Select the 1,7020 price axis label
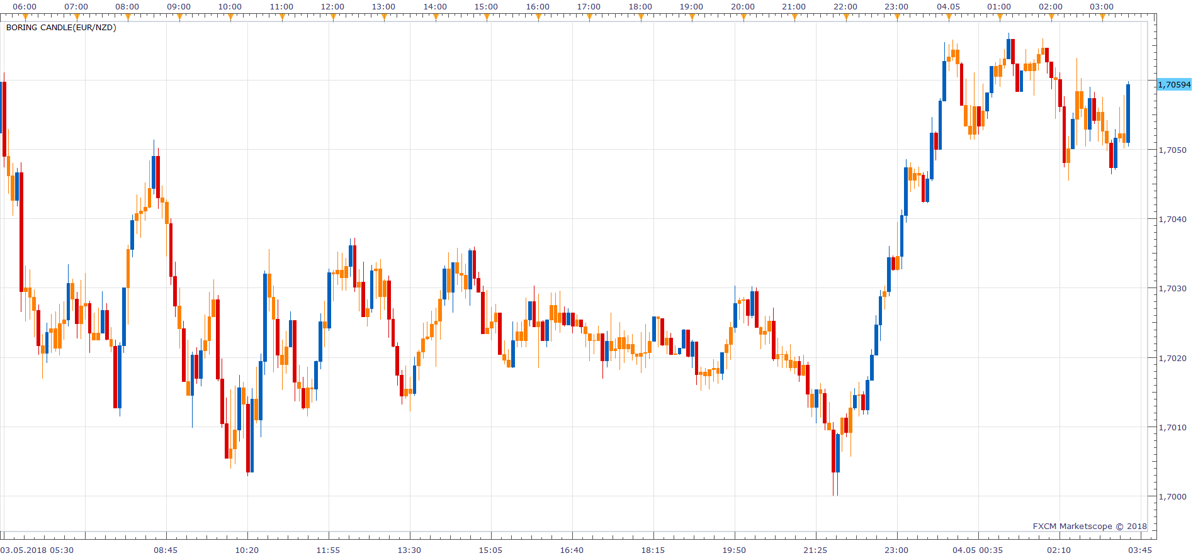The height and width of the screenshot is (558, 1198). coord(1172,359)
